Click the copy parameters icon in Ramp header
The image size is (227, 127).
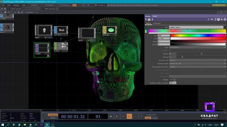pyautogui.click(x=215, y=19)
